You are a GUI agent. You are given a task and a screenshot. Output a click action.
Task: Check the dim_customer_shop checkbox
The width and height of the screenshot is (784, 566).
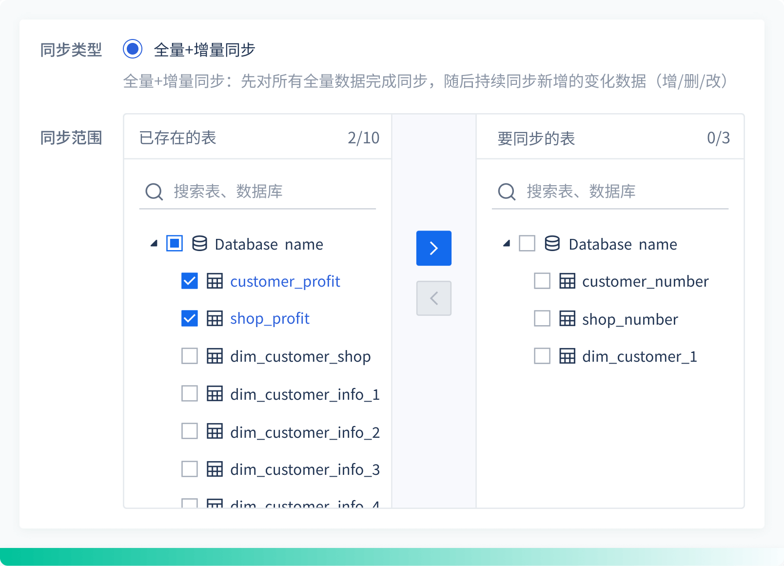189,356
